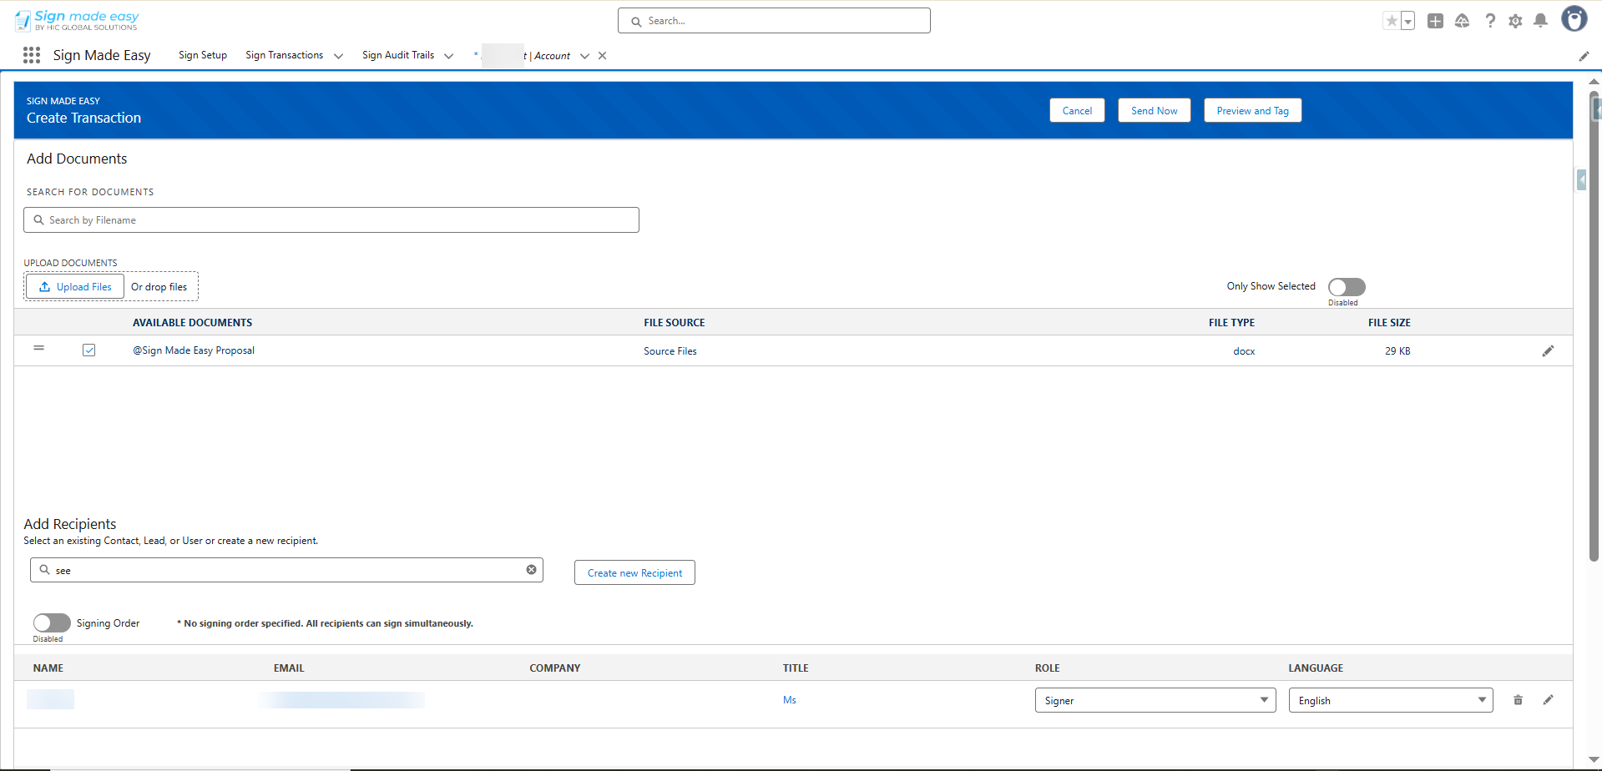Edit the recipient row with the pencil icon
1602x771 pixels.
1548,700
